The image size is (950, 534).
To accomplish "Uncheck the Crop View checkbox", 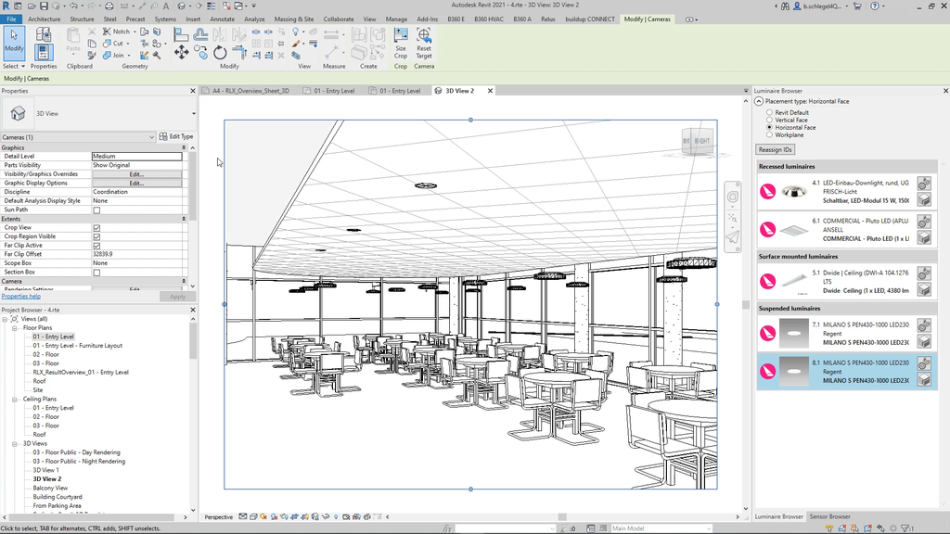I will pos(96,228).
